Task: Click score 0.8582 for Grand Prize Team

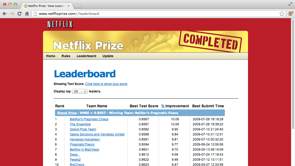Action: (x=144, y=129)
